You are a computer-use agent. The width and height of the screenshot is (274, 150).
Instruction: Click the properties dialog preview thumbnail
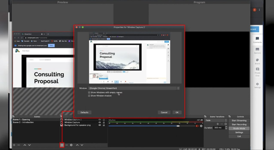coord(130,58)
